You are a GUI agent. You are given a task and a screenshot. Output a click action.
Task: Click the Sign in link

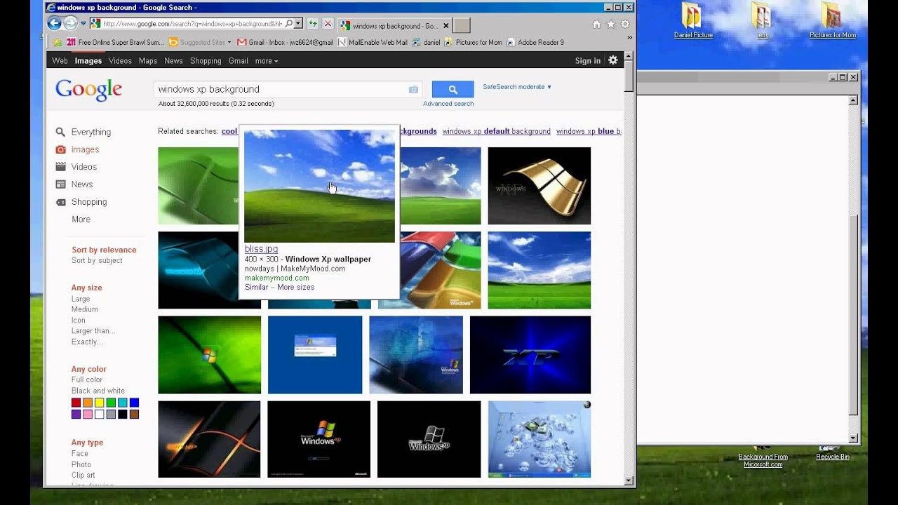(588, 61)
